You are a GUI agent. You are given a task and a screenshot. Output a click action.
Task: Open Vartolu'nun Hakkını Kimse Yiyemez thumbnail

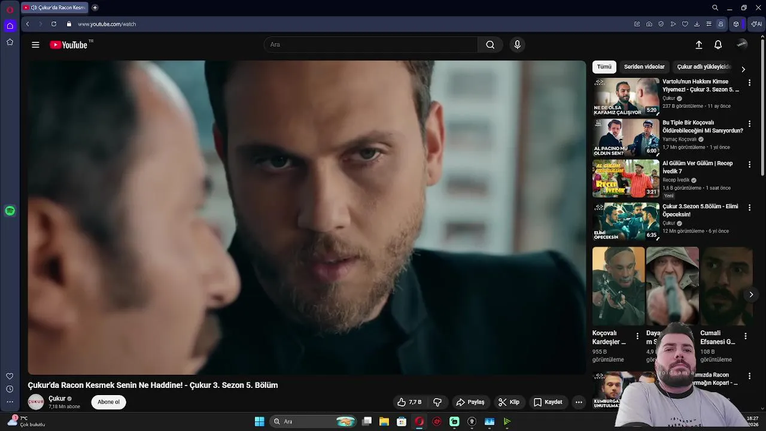(x=626, y=97)
